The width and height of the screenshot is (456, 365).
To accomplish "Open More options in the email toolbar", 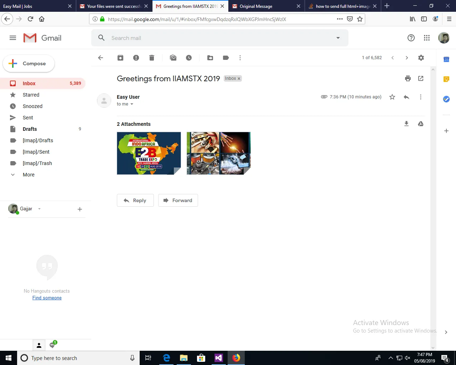I will (x=240, y=58).
